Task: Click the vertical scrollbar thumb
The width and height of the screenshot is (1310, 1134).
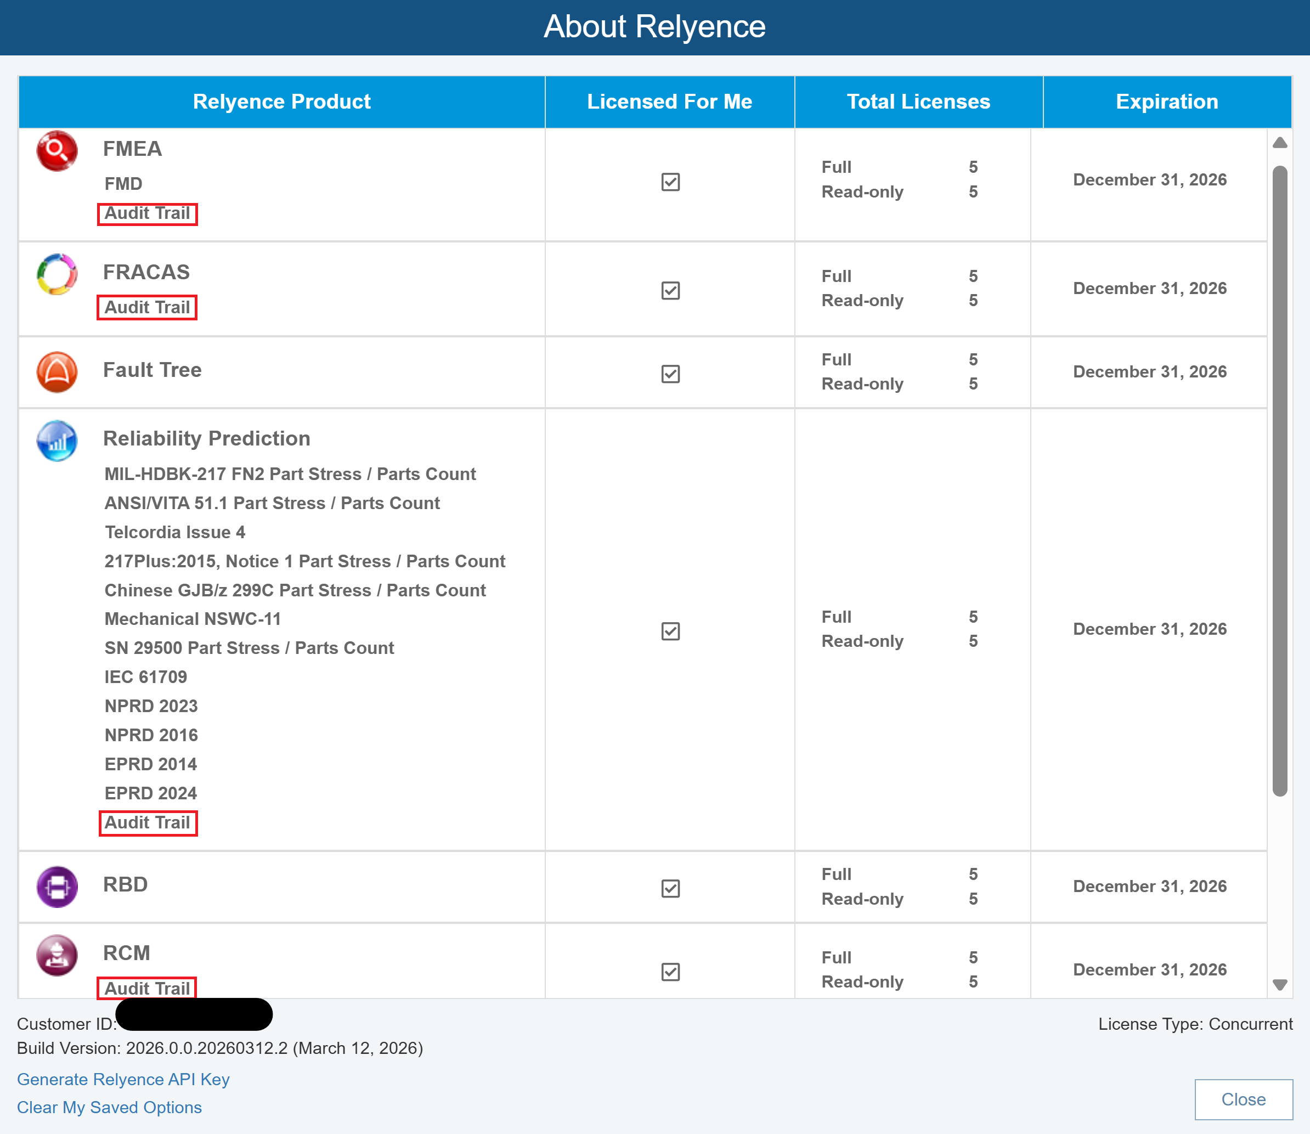Action: pos(1280,481)
